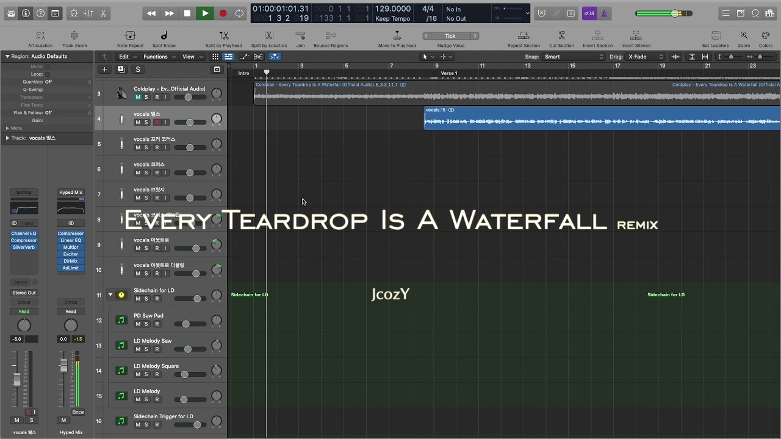The height and width of the screenshot is (439, 781).
Task: Mute the Coldplay audio track
Action: [138, 97]
